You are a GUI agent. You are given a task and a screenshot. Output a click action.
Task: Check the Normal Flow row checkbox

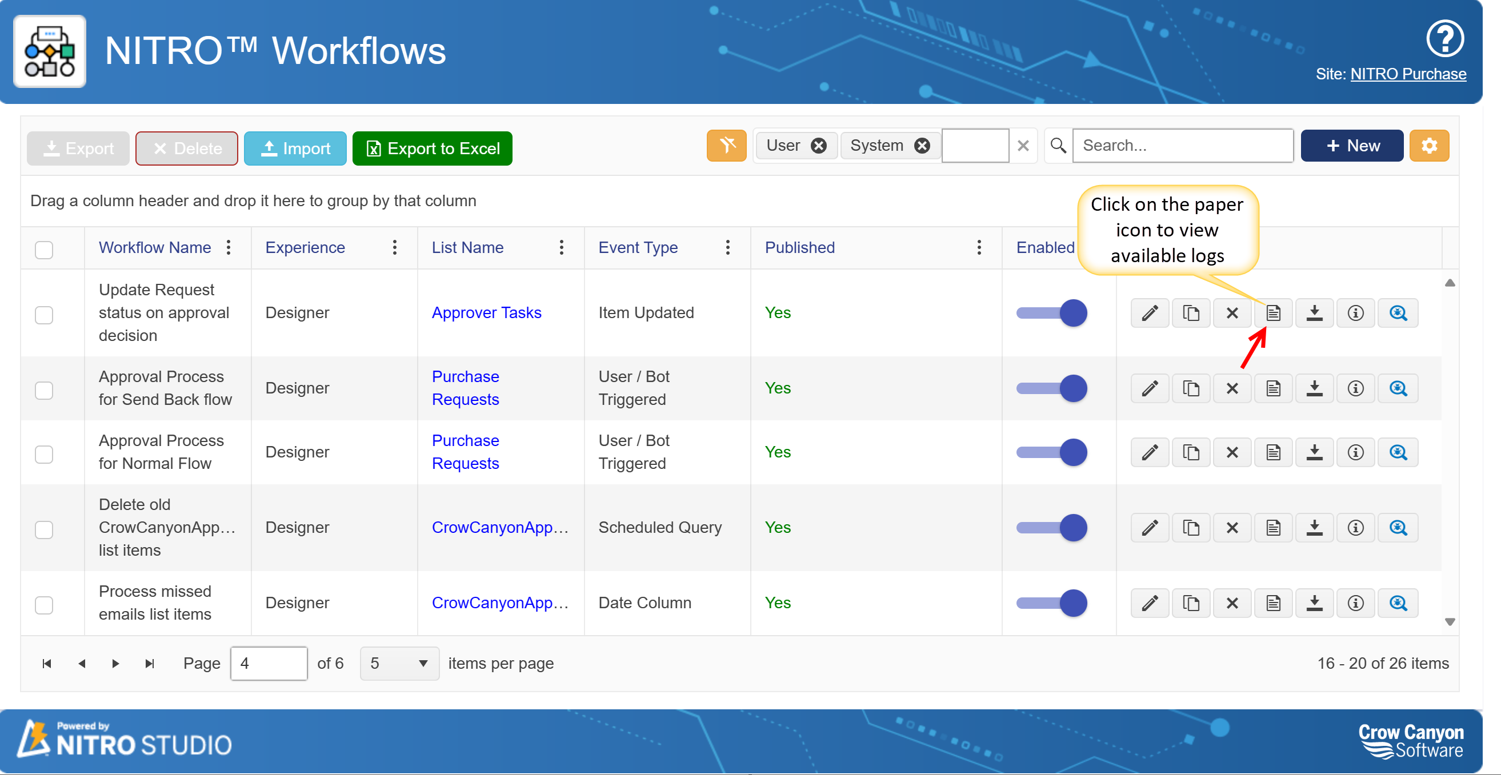[43, 454]
